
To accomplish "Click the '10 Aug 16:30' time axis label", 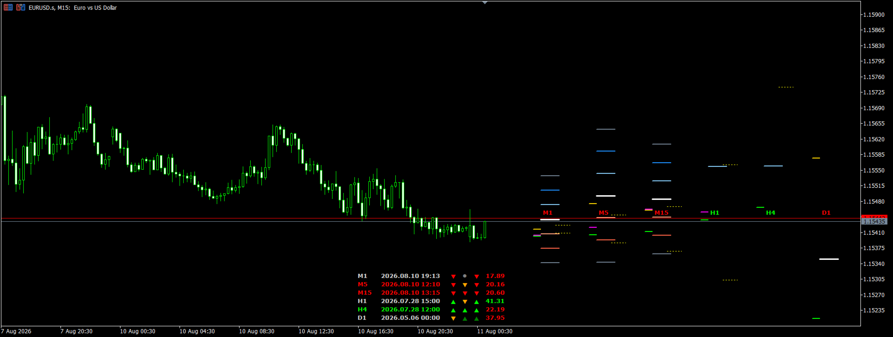I will tap(376, 331).
